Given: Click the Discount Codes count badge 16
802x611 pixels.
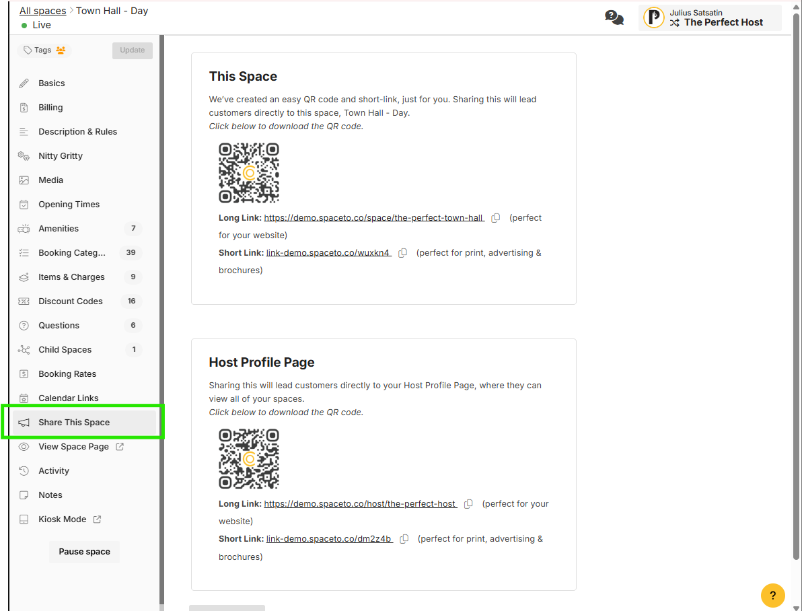Looking at the screenshot, I should [131, 301].
